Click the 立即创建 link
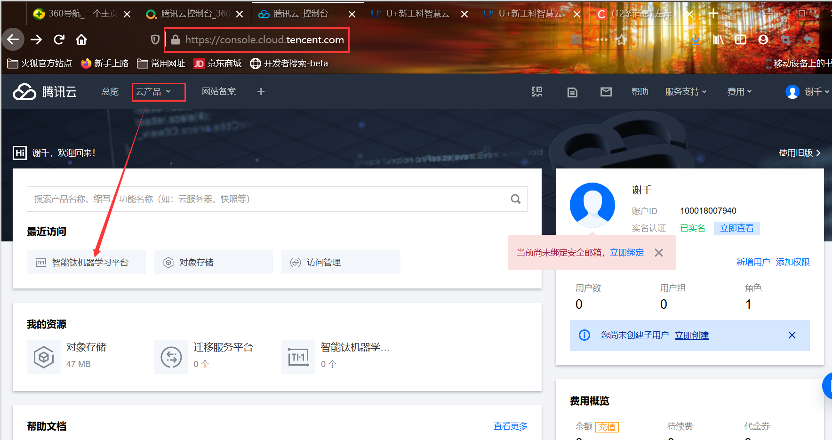This screenshot has width=832, height=440. point(692,335)
